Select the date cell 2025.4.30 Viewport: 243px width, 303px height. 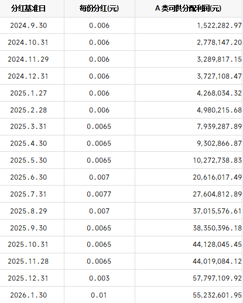pos(29,144)
